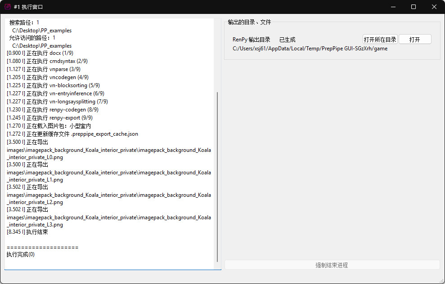Close the 执行窗口 window
Screen dimensions: 445x284
[x=434, y=7]
